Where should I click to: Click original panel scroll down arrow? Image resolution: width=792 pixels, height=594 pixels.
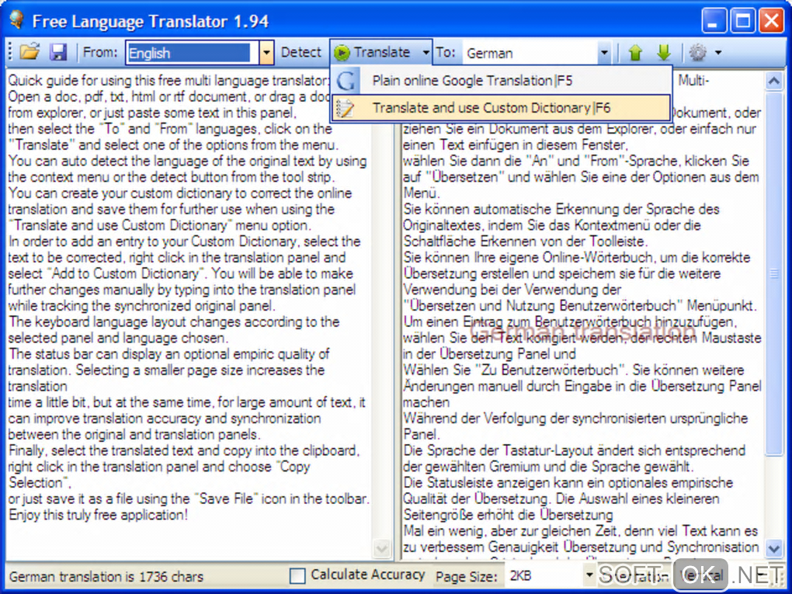tap(382, 548)
